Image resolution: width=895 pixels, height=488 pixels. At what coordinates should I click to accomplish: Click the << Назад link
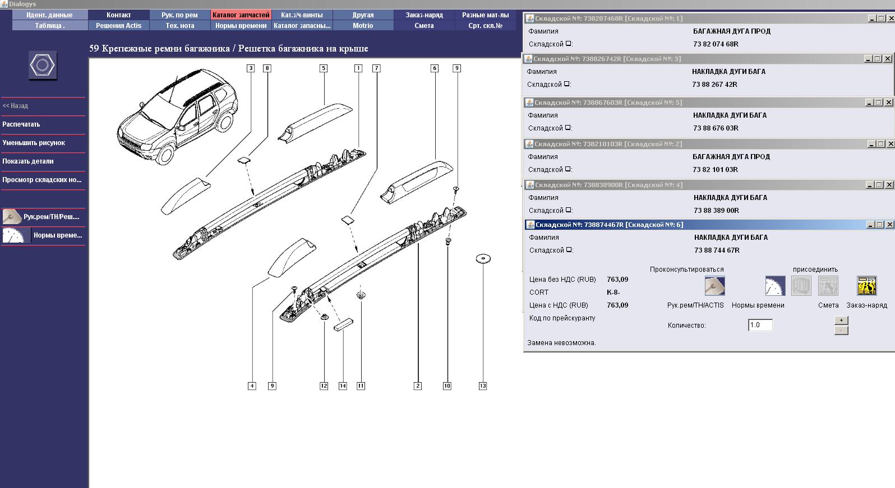click(15, 106)
